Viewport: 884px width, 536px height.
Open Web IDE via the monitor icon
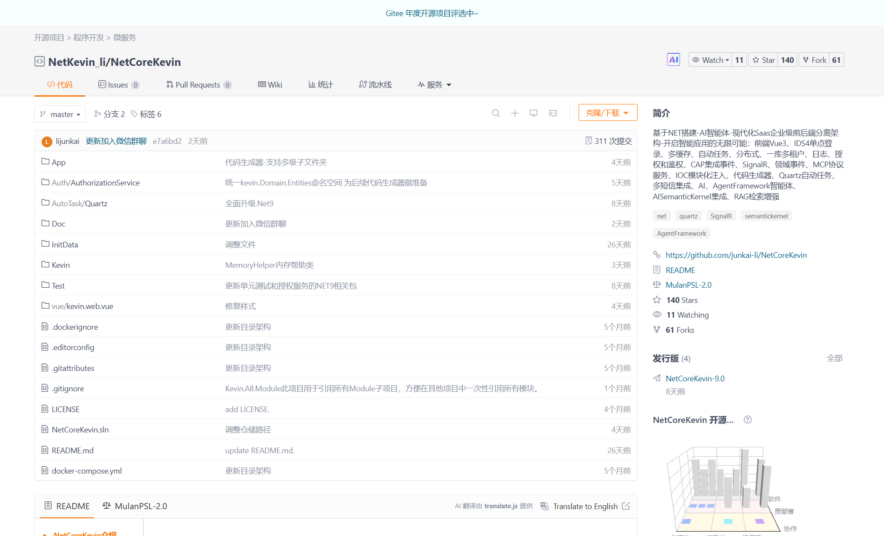pos(533,113)
